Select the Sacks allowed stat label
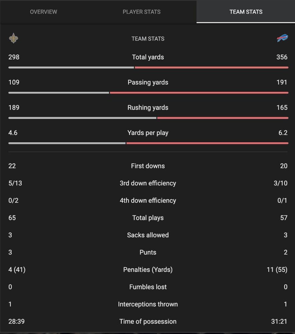 click(148, 235)
